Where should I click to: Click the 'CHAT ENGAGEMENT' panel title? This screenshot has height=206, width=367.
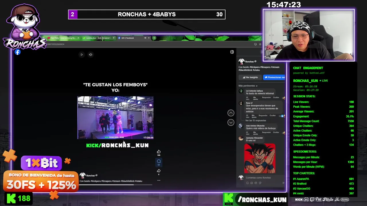click(x=308, y=68)
